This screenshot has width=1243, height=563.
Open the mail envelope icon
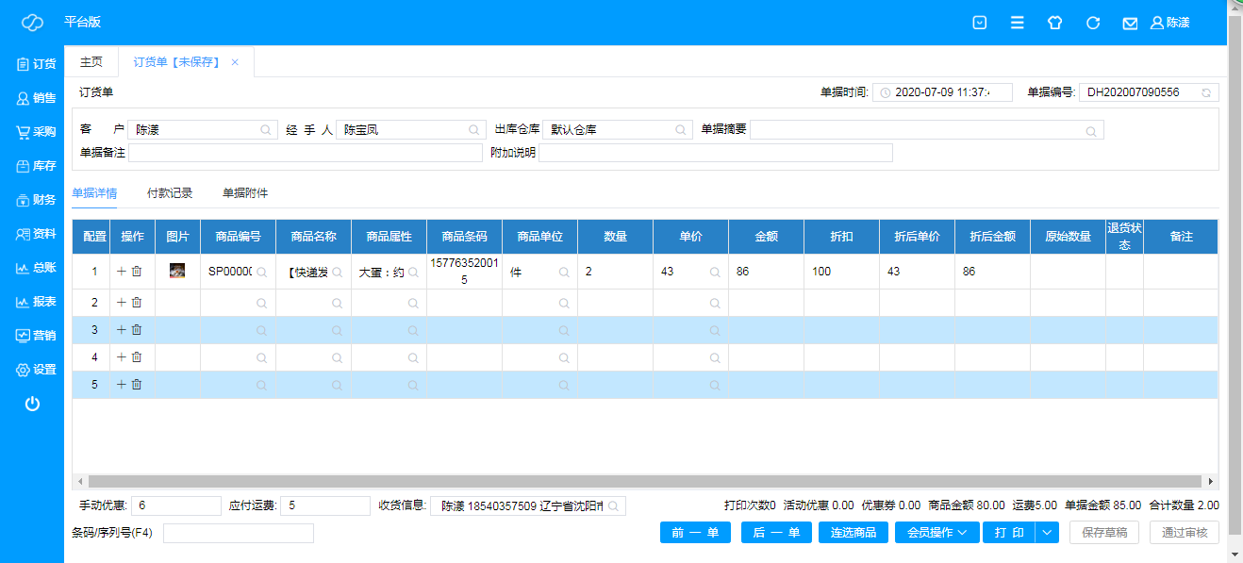1130,23
